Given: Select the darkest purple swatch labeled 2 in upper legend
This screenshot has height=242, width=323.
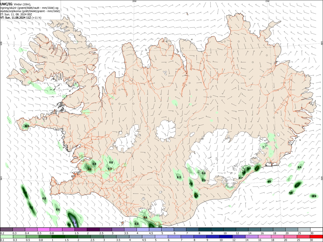Looking at the screenshot, I should 93,229.
